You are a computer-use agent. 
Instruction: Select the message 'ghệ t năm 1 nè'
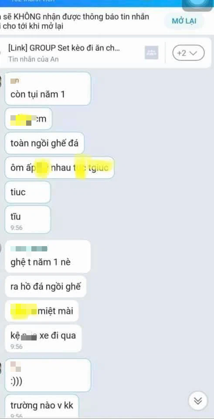point(48,256)
